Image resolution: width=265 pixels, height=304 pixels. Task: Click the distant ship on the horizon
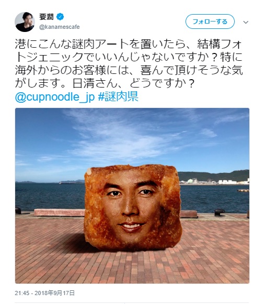66,182
